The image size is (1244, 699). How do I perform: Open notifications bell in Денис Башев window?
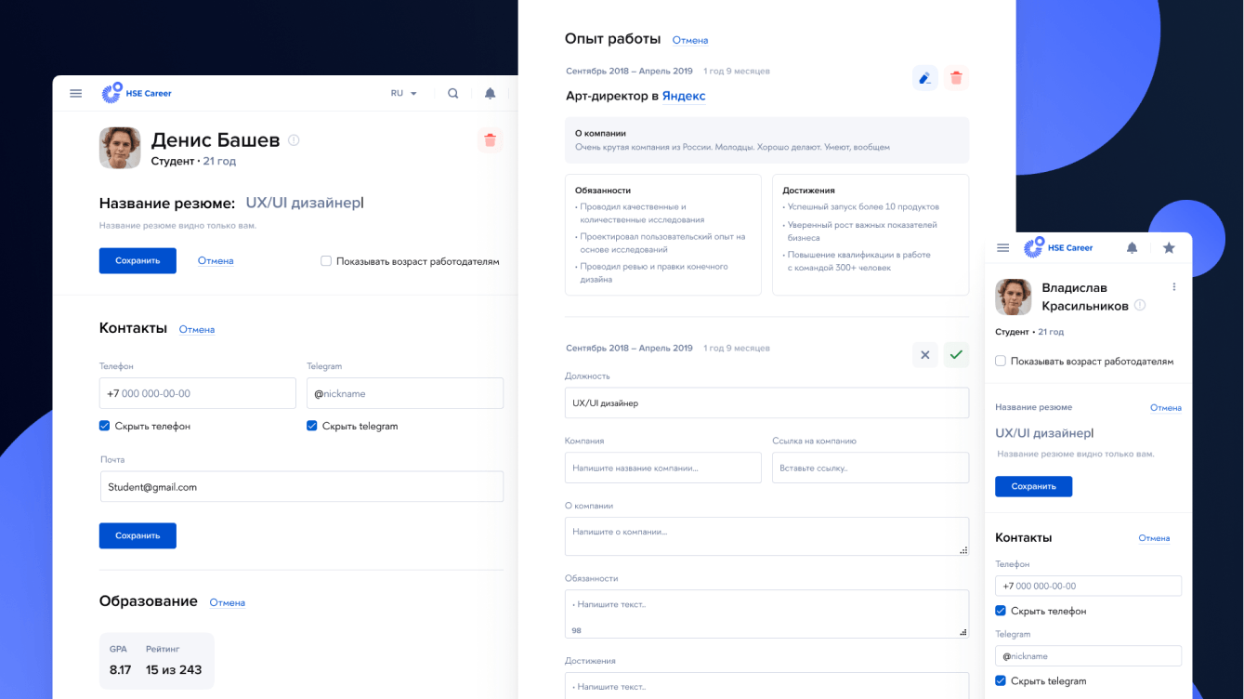pos(490,93)
